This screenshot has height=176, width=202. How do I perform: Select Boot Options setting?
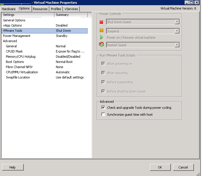45,62
